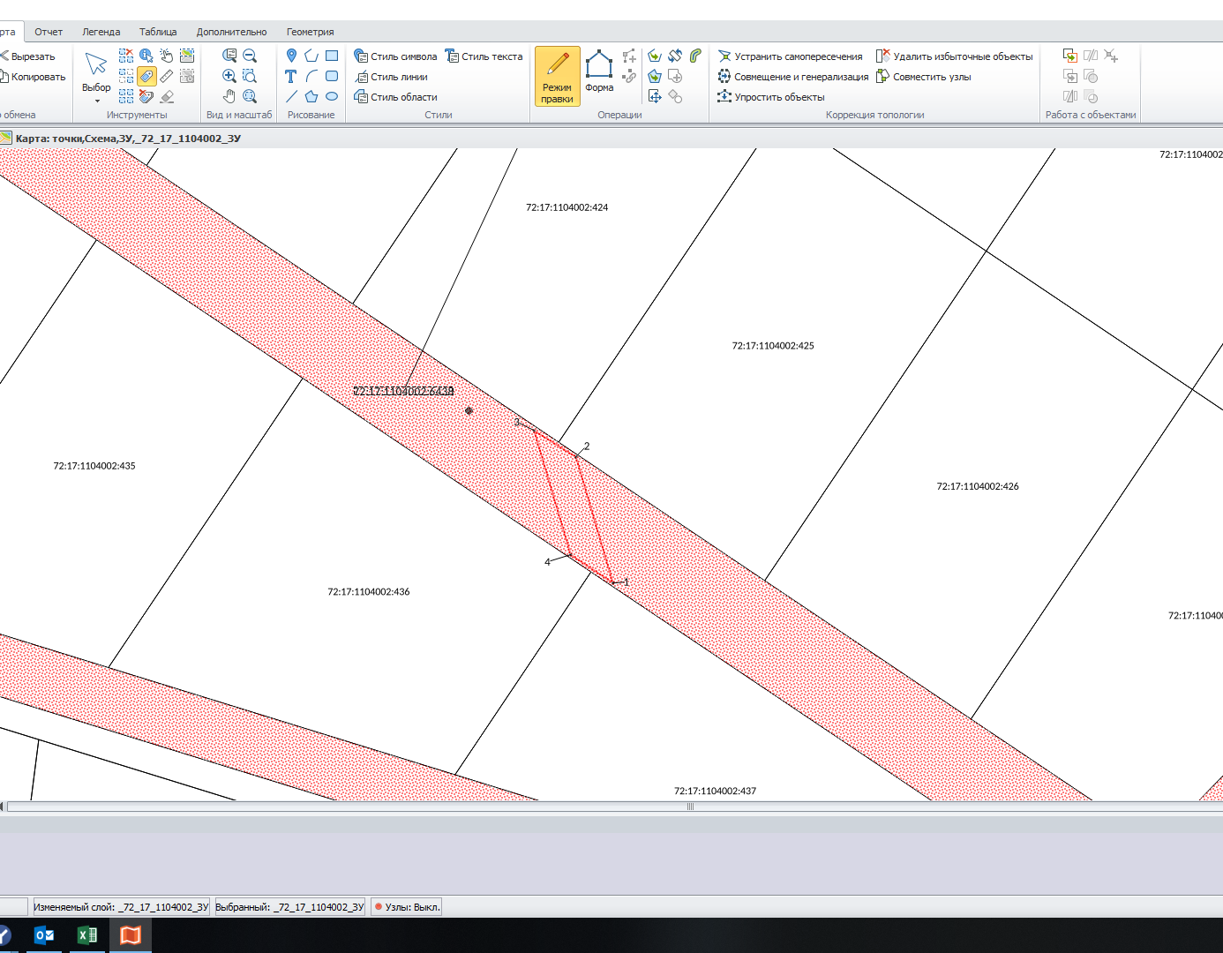Choose the ellipse drawing tool
Screen dimensions: 1223x953
(x=332, y=96)
